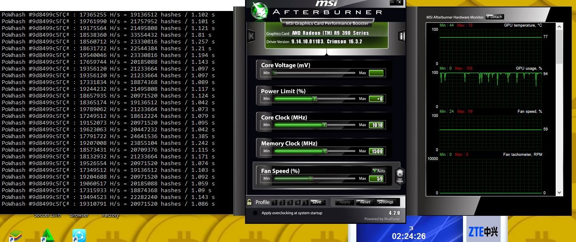Viewport: 576px width, 242px height.
Task: Click the Fan Speed value field 59
Action: pyautogui.click(x=376, y=178)
